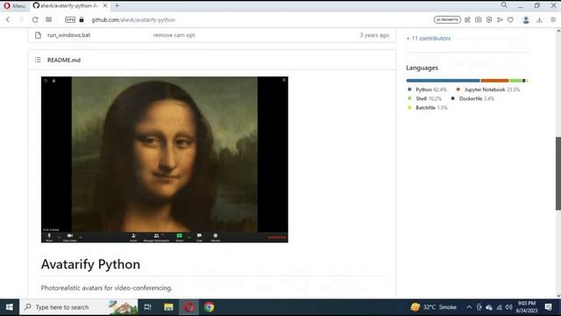Toggle the VPN badge
This screenshot has height=316, width=561.
[70, 19]
